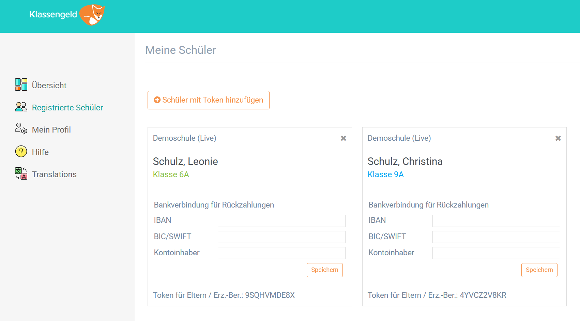Remove Christina Schulz card with X

click(558, 138)
